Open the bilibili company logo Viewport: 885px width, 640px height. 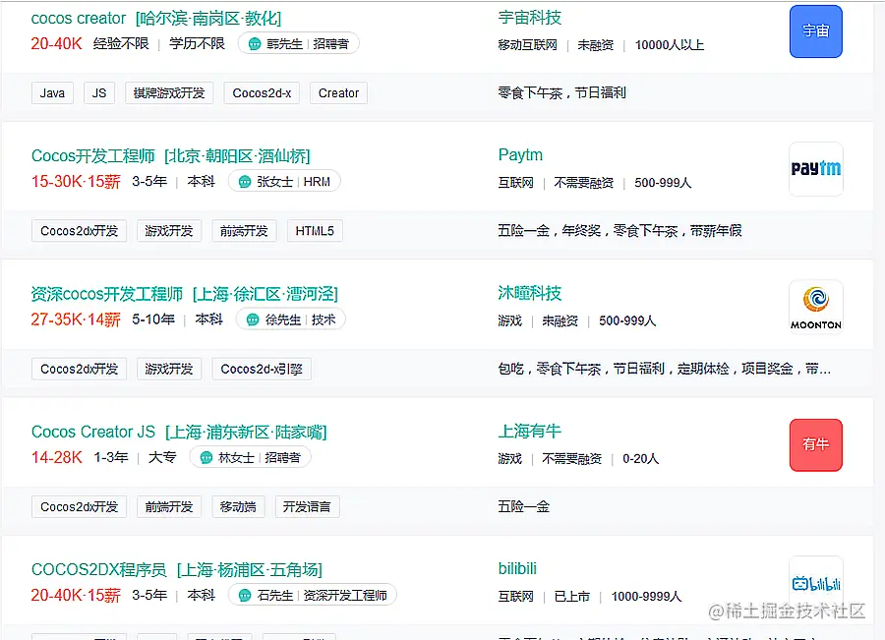(815, 582)
